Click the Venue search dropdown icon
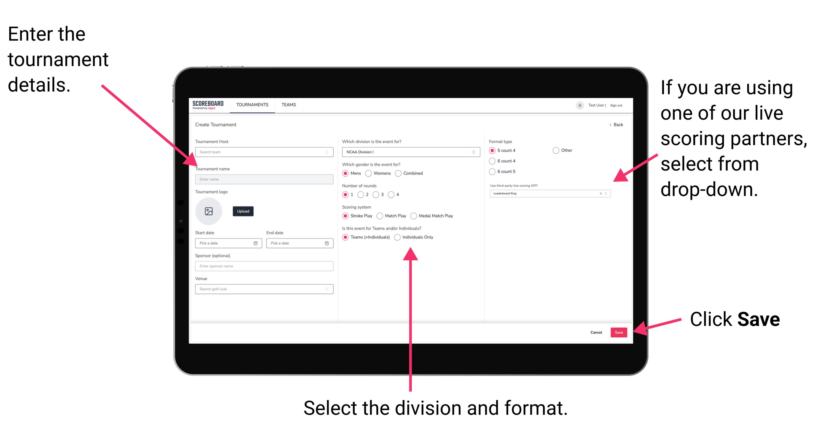The width and height of the screenshot is (821, 442). tap(327, 289)
